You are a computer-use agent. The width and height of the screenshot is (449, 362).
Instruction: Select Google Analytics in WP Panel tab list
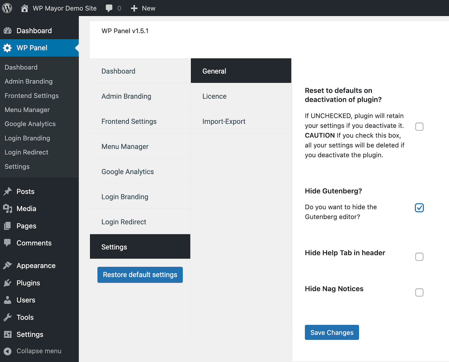[x=140, y=172]
